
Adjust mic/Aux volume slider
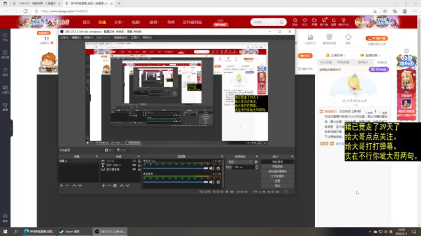pos(175,168)
